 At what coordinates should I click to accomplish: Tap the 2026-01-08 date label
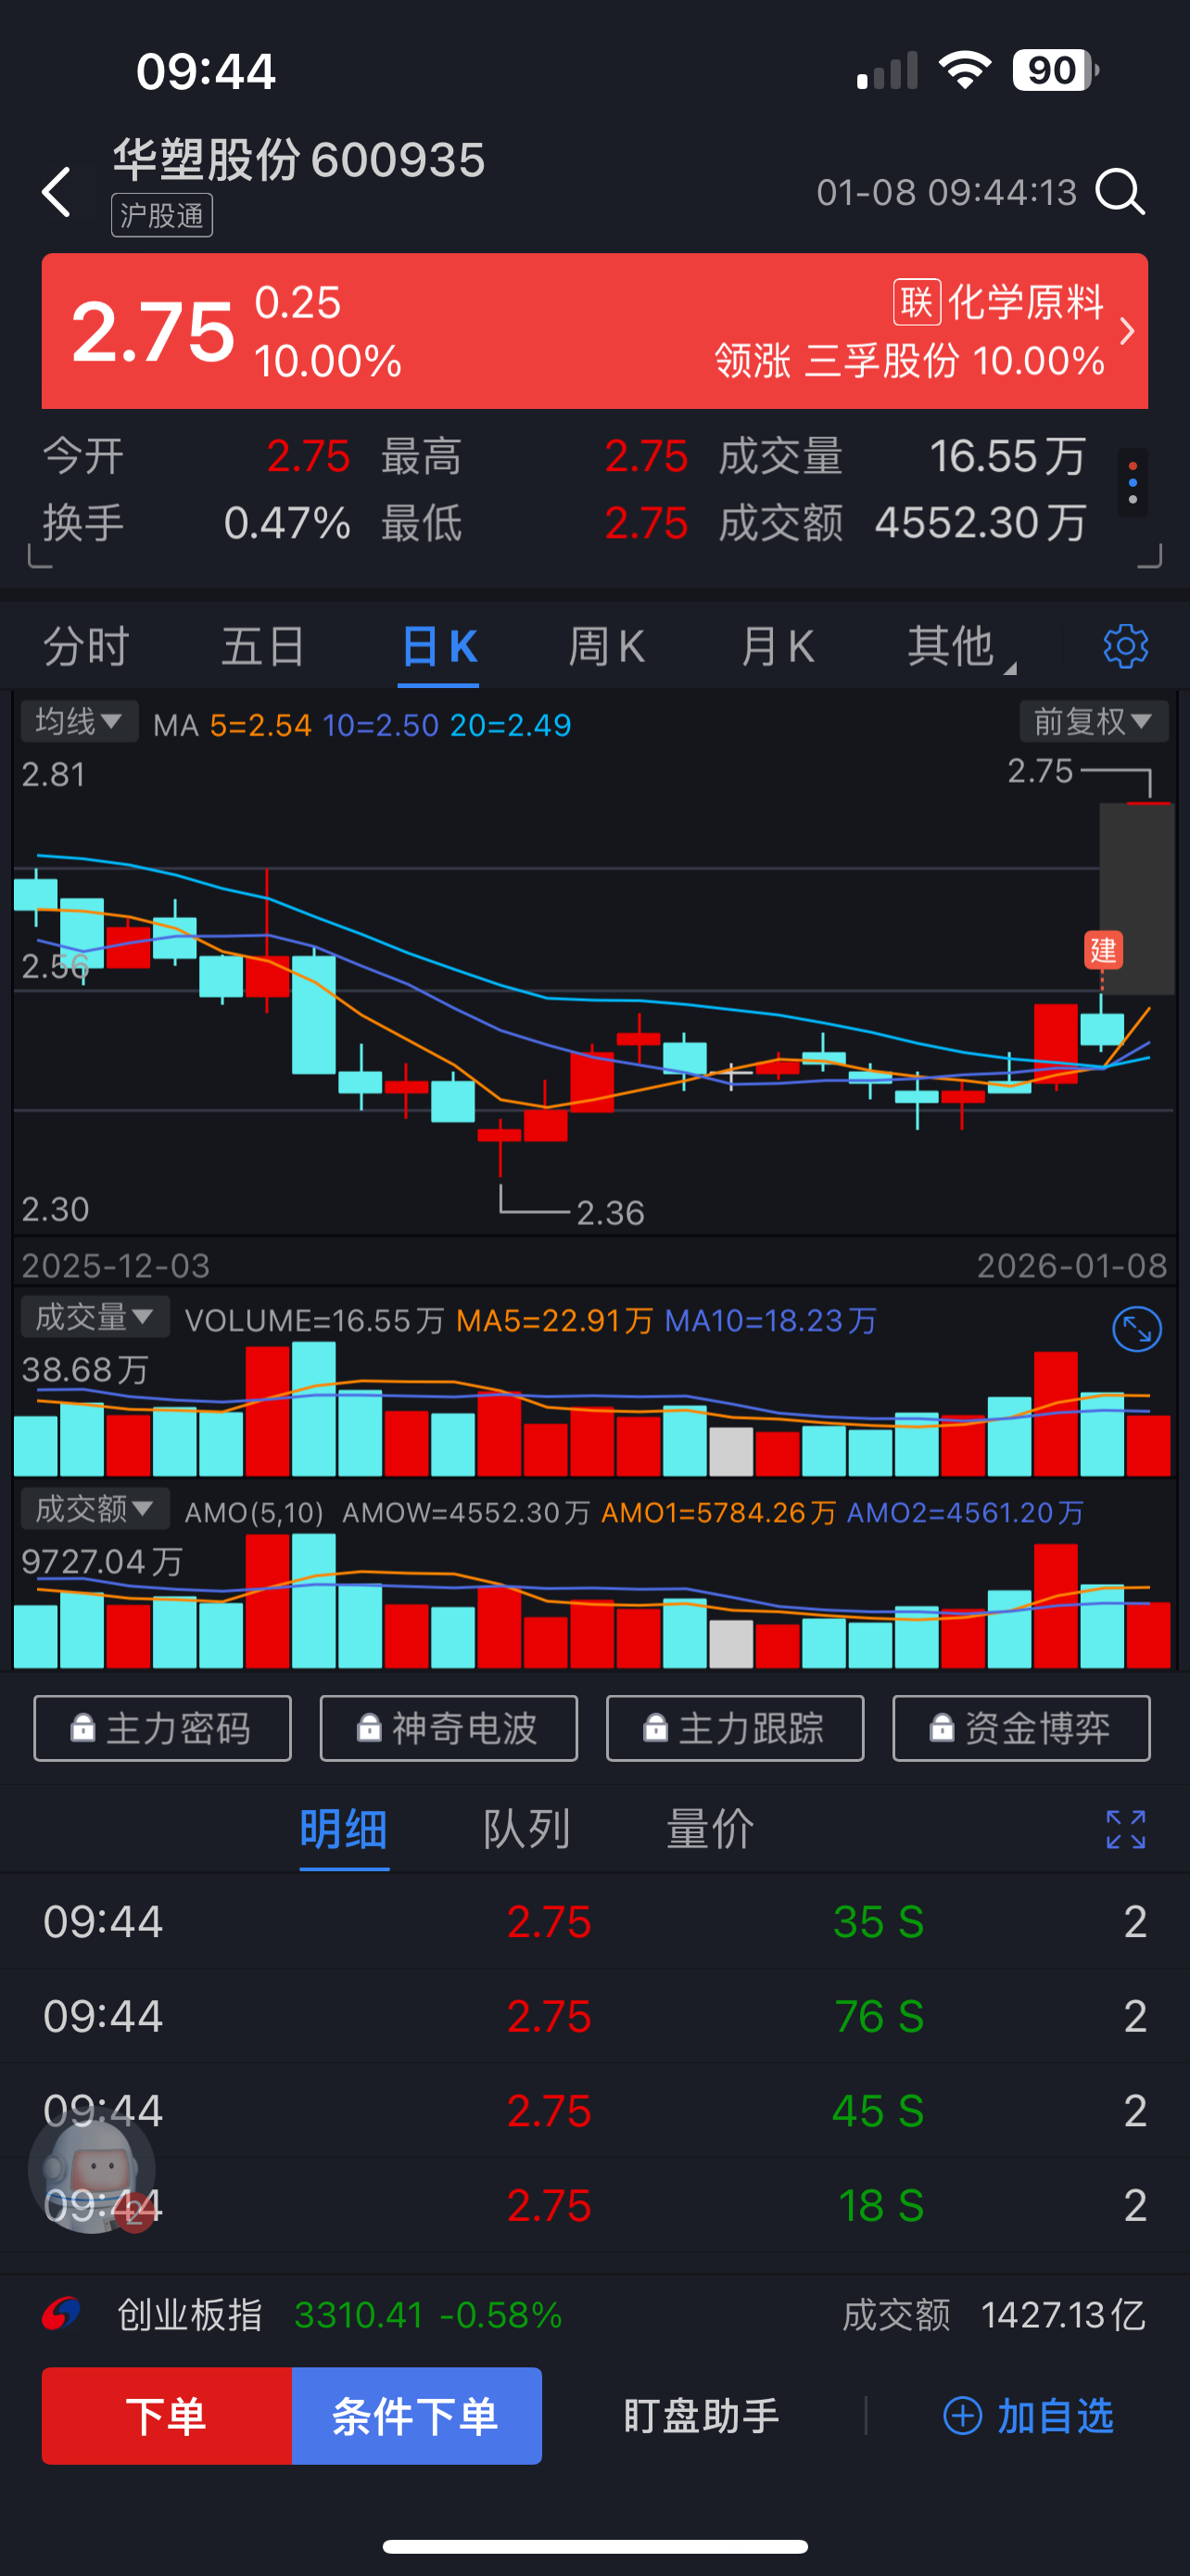(x=1071, y=1266)
